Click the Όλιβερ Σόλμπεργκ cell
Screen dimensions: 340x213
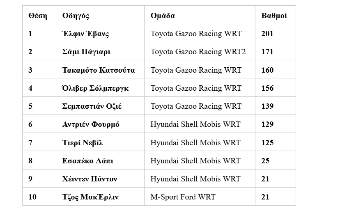pos(100,87)
